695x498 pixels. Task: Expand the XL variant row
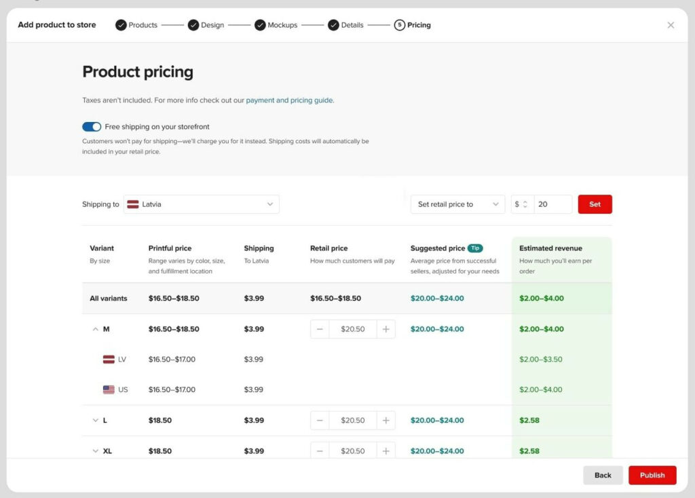95,451
